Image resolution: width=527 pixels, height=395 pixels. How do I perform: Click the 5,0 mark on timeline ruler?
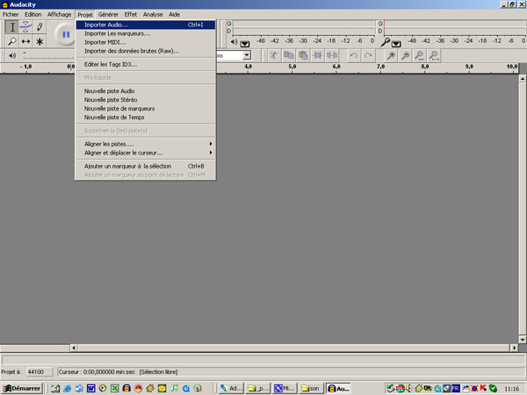(292, 67)
